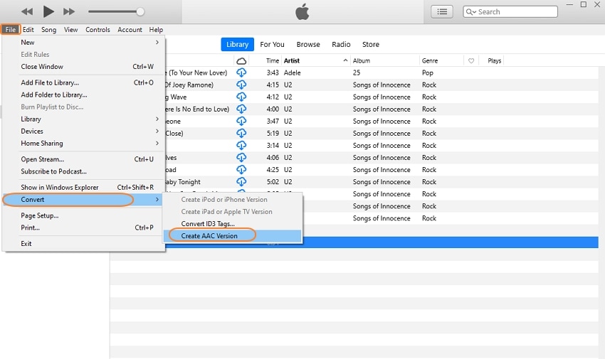The image size is (605, 359).
Task: Click the cloud status column header icon
Action: tap(241, 61)
